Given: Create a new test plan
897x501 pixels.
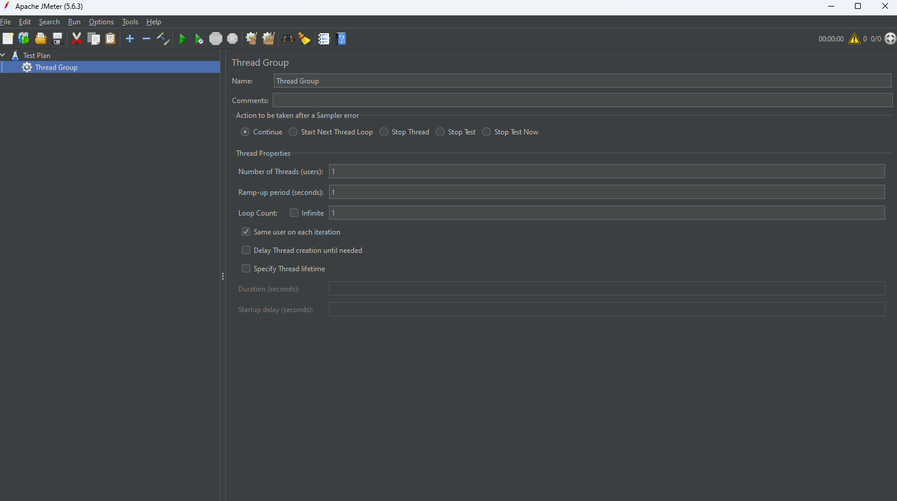Looking at the screenshot, I should click(8, 38).
